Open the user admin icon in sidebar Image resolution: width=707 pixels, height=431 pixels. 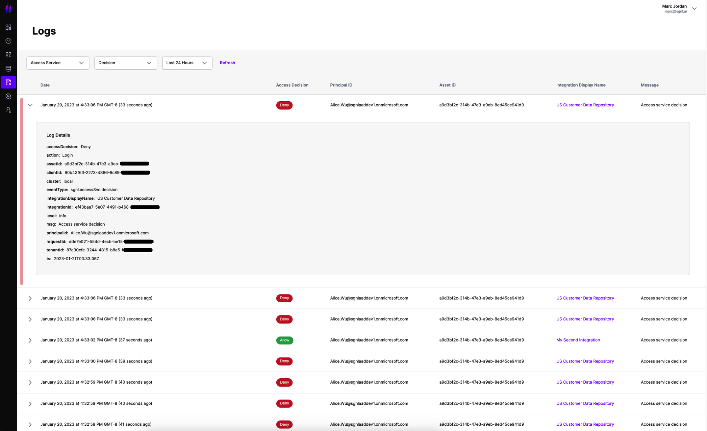pos(8,110)
